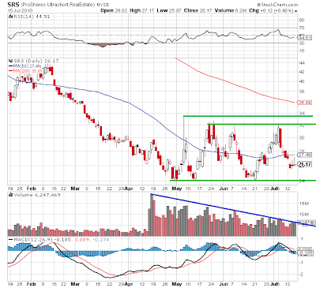
Task: Click the 26.17 last price tag
Action: [x=305, y=164]
